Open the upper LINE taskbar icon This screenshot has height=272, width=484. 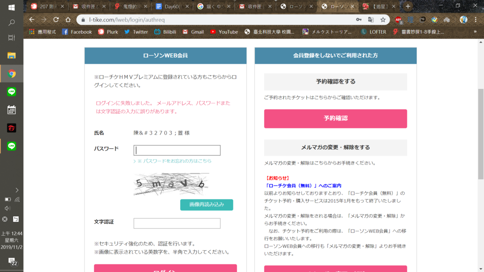(11, 92)
